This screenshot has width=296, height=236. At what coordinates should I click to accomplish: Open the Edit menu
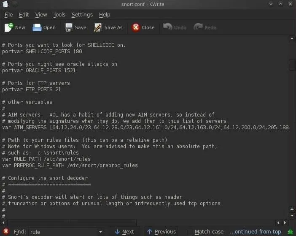(x=24, y=15)
